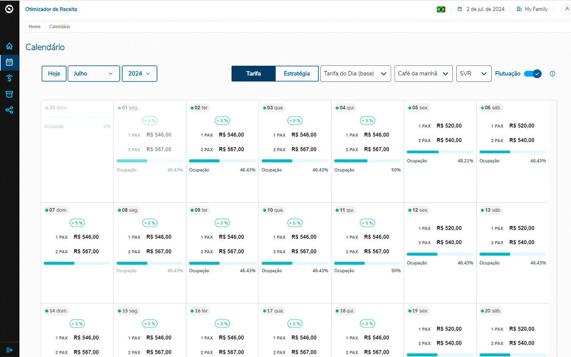Click the +5% badge on 02 ter.
Viewport: 571px width, 357px height.
pyautogui.click(x=222, y=121)
